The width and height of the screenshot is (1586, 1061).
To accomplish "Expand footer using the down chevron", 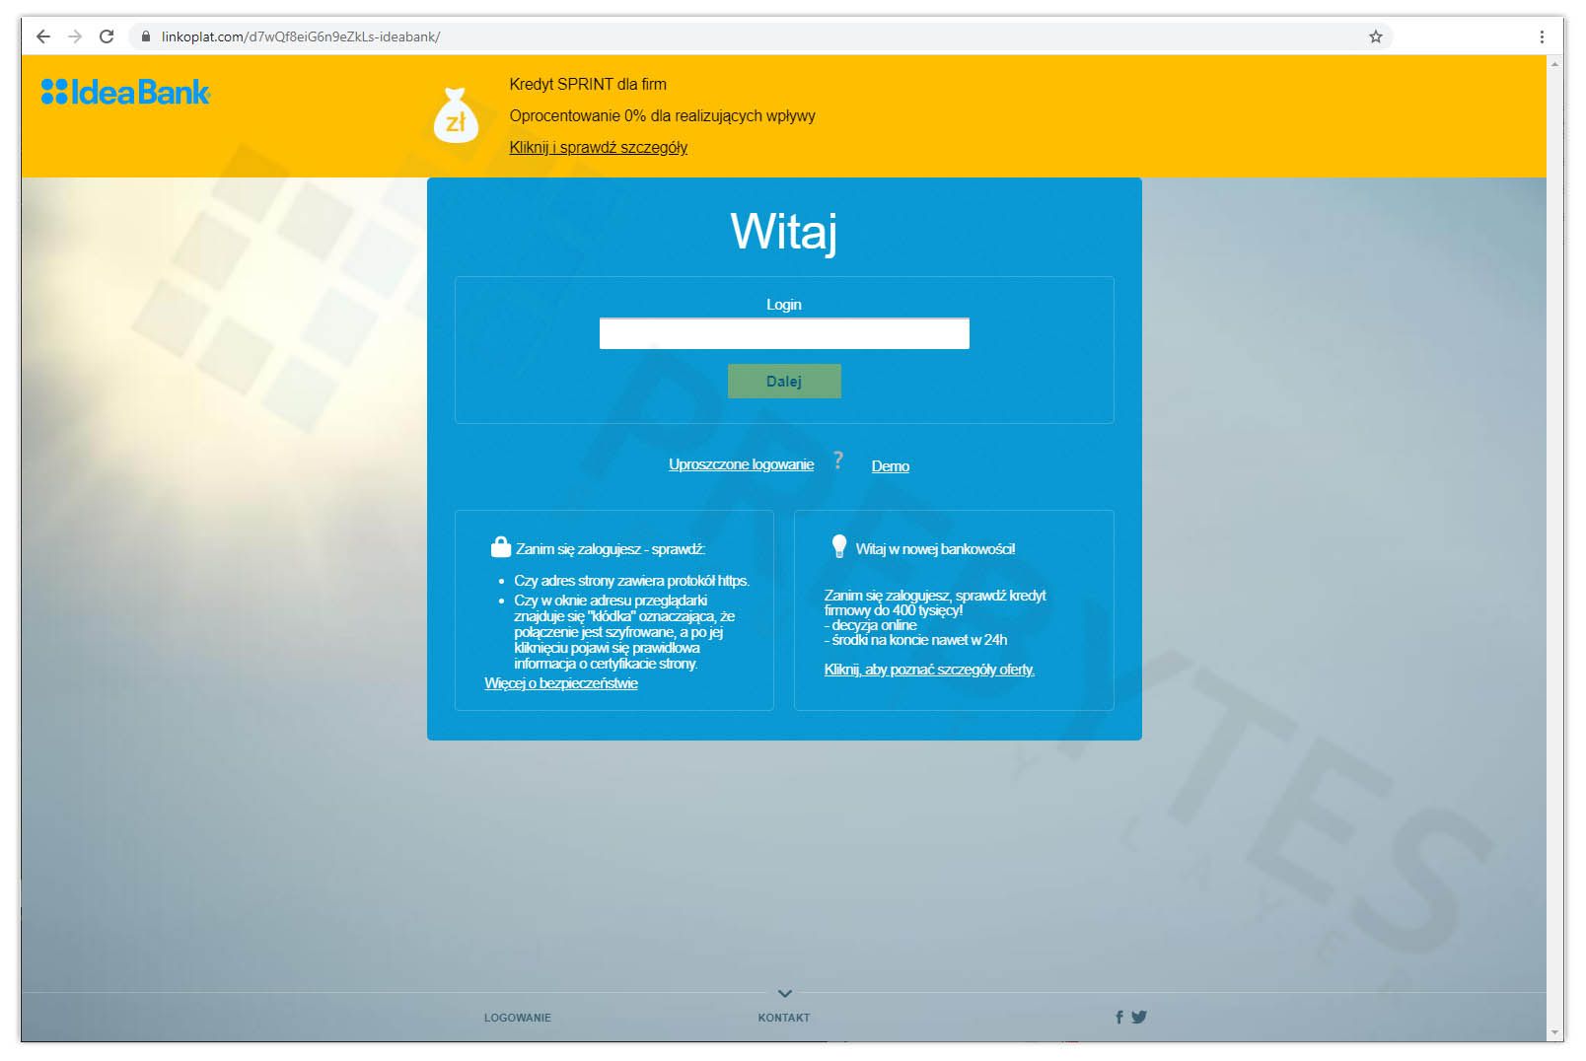I will click(x=785, y=993).
